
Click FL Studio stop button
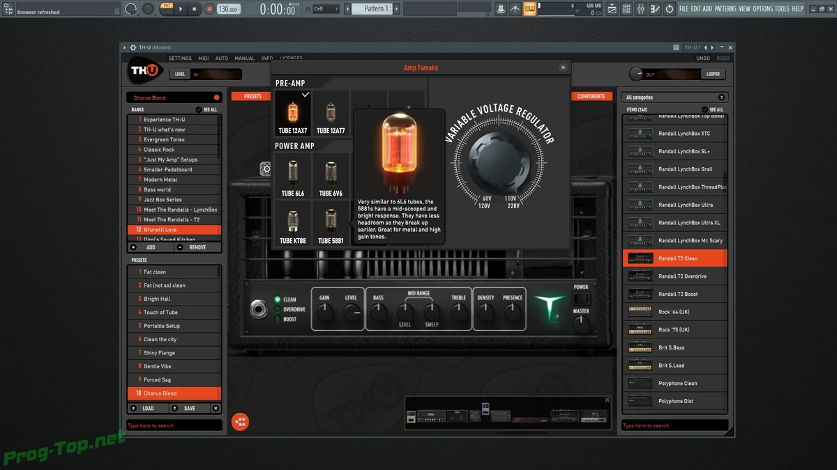(x=195, y=9)
